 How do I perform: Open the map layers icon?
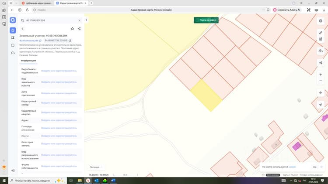(x=321, y=21)
